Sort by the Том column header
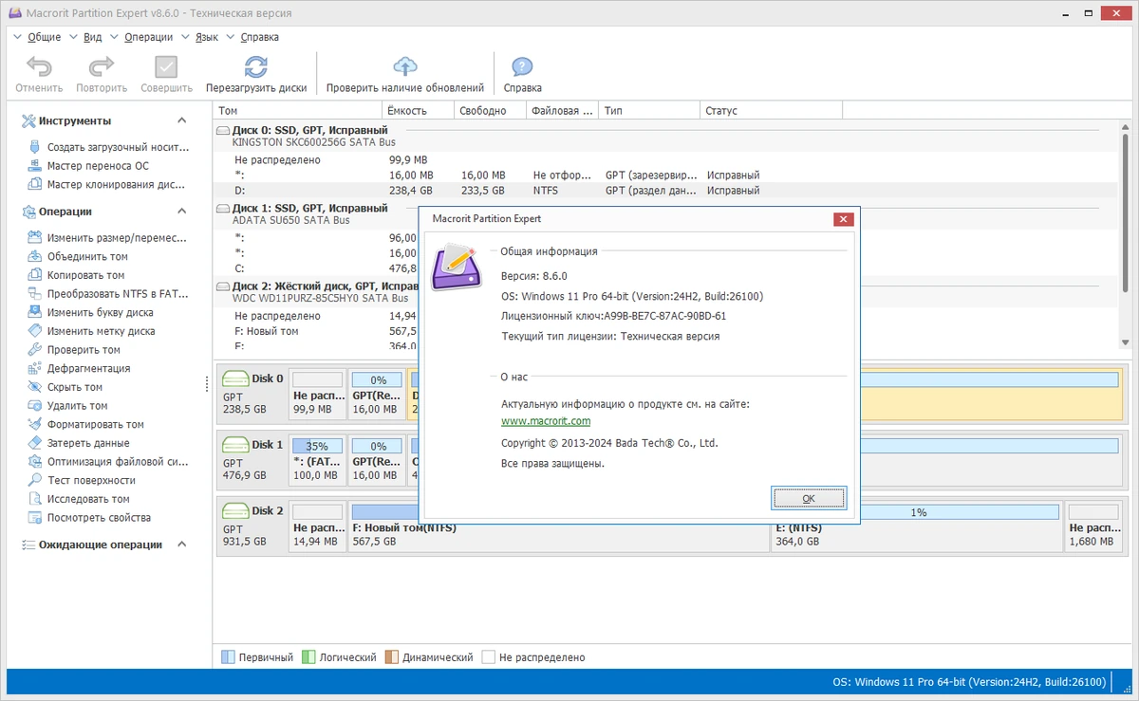Image resolution: width=1139 pixels, height=701 pixels. point(298,111)
